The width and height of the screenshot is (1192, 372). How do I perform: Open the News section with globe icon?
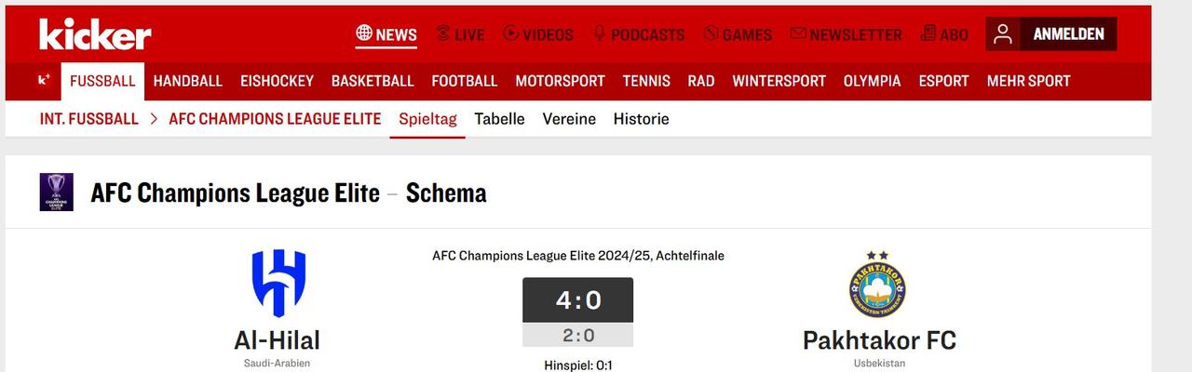click(x=386, y=34)
